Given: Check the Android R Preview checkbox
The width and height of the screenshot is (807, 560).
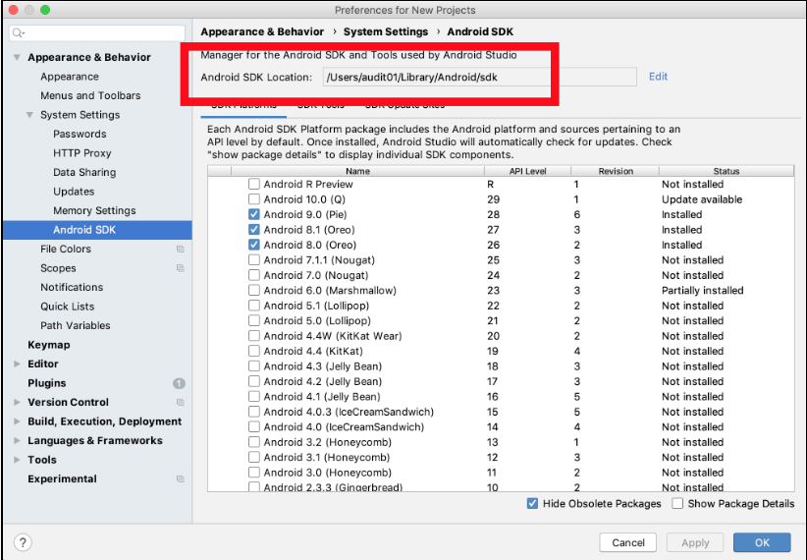Looking at the screenshot, I should [x=253, y=184].
